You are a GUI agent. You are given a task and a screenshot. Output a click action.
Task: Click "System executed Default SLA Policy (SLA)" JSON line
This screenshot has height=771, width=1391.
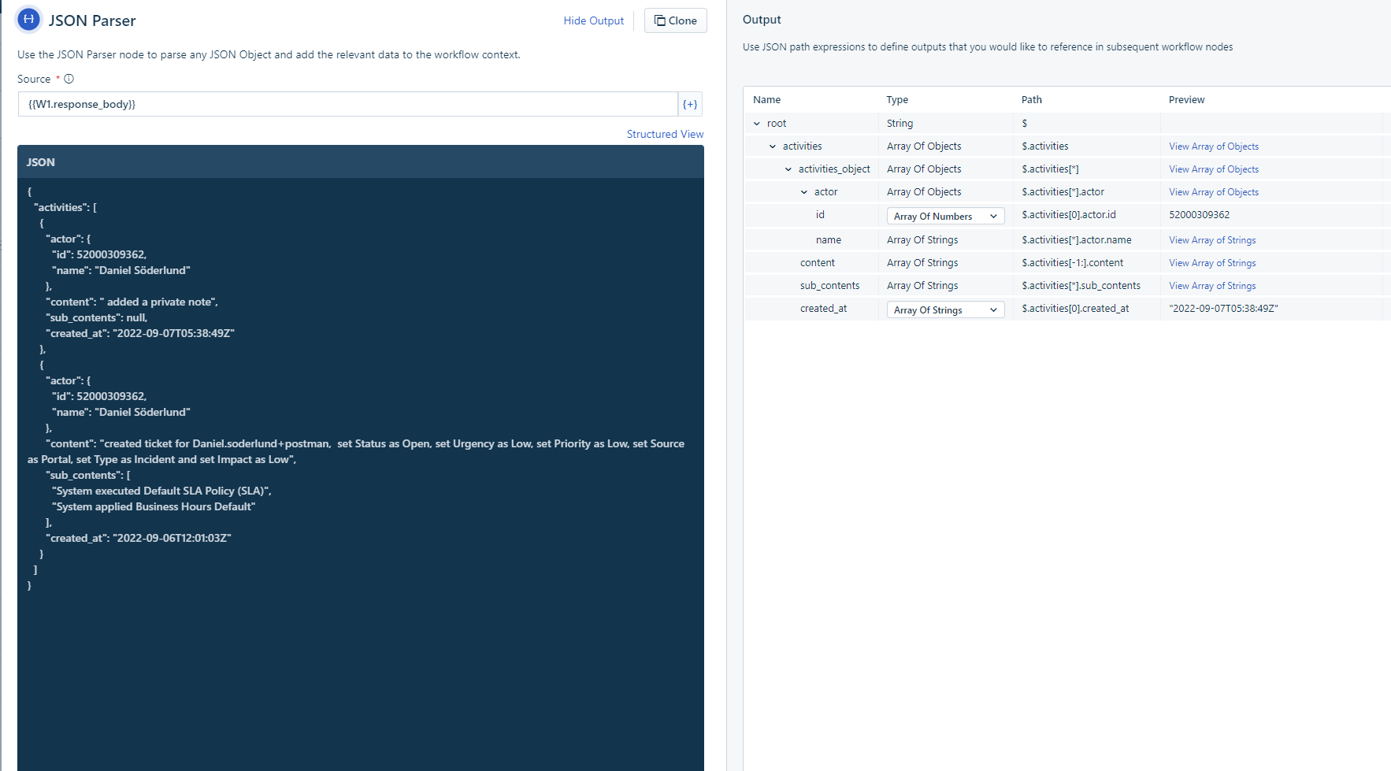161,491
